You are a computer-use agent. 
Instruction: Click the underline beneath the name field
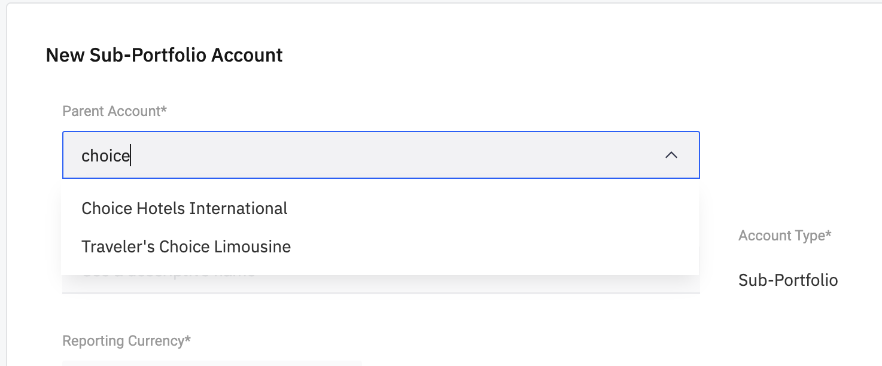(381, 293)
